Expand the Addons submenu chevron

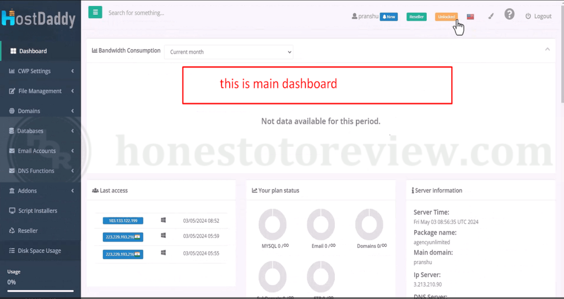73,190
